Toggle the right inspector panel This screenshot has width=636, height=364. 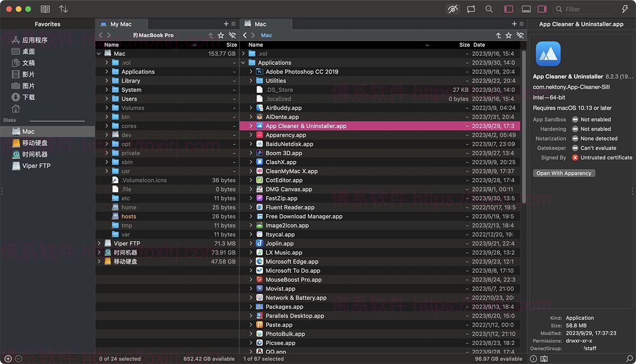[x=542, y=9]
